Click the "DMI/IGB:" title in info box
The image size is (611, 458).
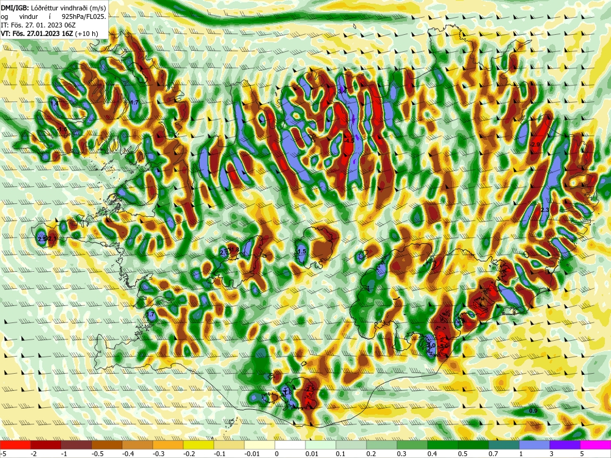pos(13,8)
